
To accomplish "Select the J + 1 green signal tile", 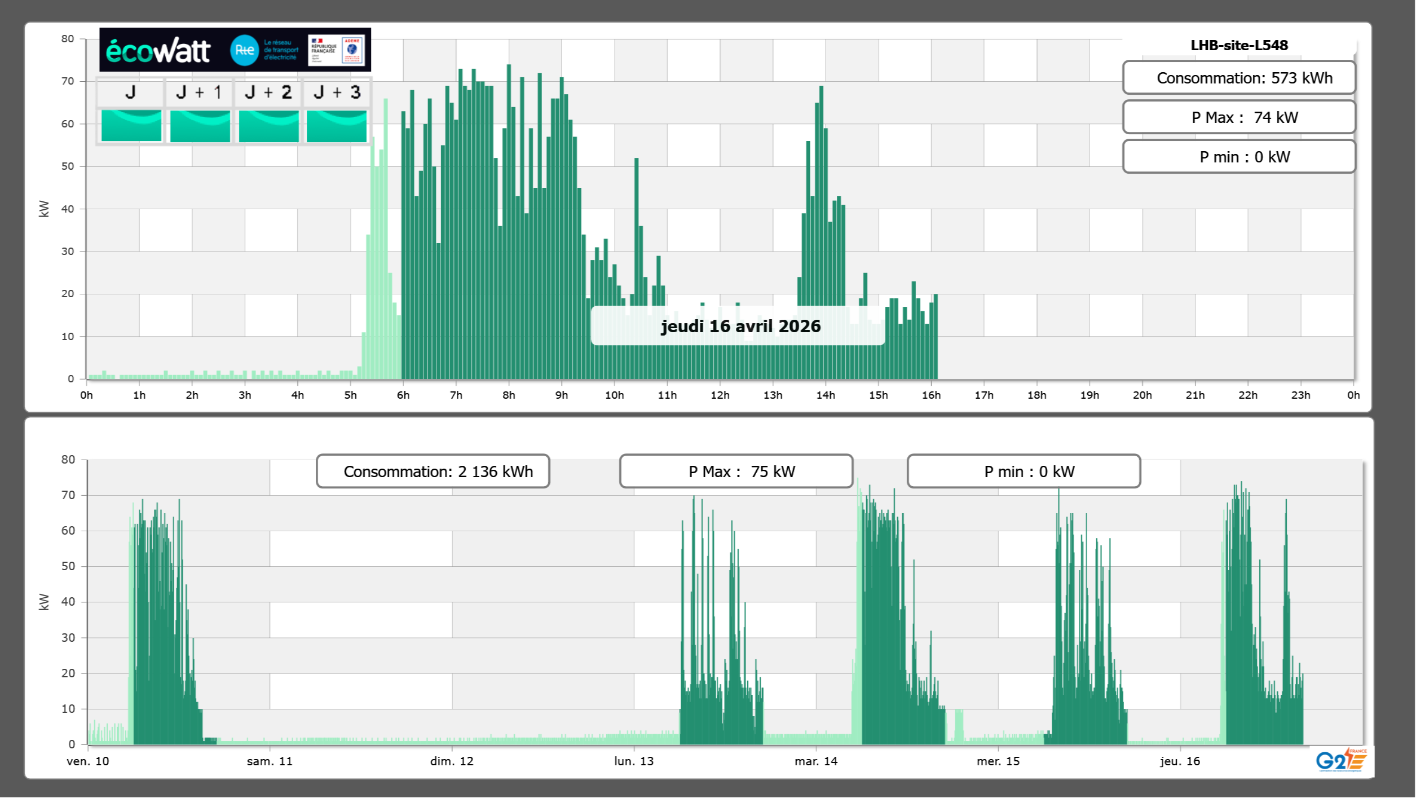I will click(x=200, y=125).
